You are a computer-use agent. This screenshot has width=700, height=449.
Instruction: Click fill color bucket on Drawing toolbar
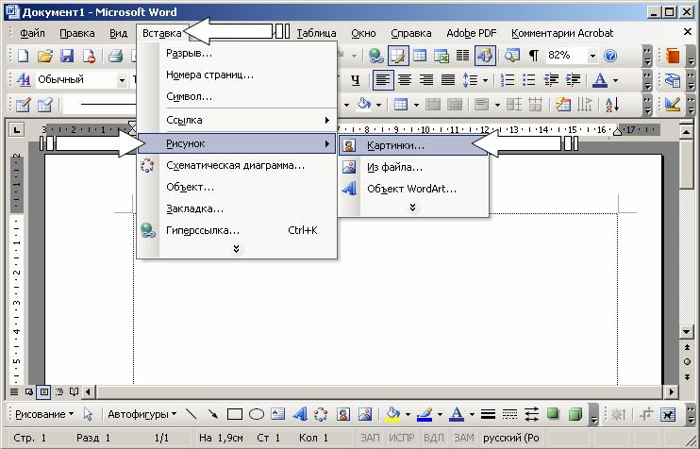click(392, 414)
